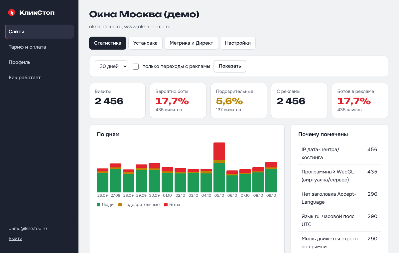The image size is (399, 253).
Task: Click the 09.10 chart bar
Action: pos(271,177)
